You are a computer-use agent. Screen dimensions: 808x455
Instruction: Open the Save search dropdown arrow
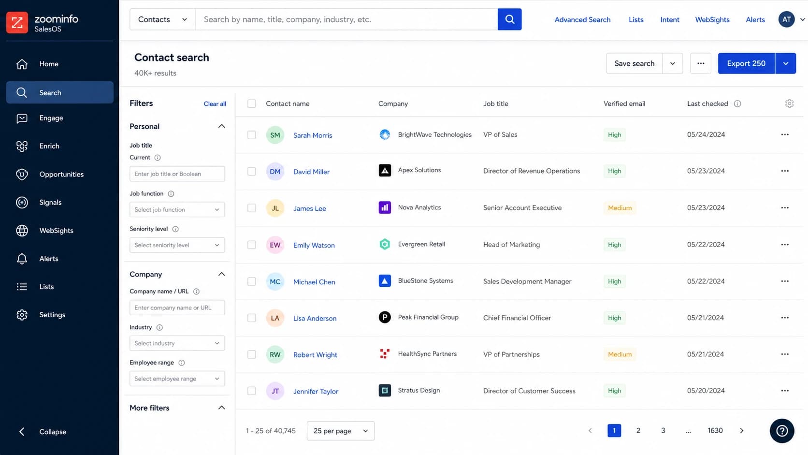coord(673,63)
